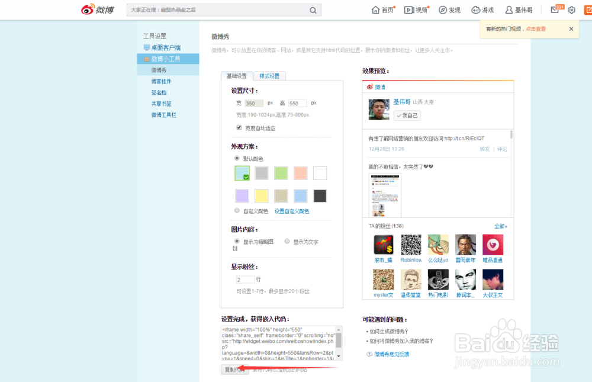The image size is (592, 382).
Task: Click the profile avatar in preview
Action: (x=379, y=109)
